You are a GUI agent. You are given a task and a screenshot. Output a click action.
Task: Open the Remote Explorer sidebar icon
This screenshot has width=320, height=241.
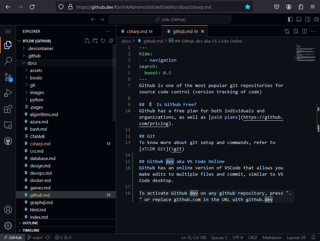8,125
